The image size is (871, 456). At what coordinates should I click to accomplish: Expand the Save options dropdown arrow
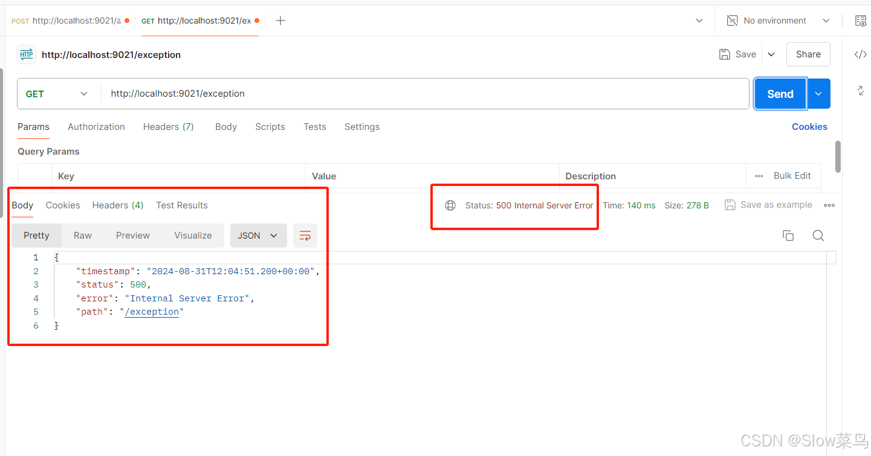[771, 54]
